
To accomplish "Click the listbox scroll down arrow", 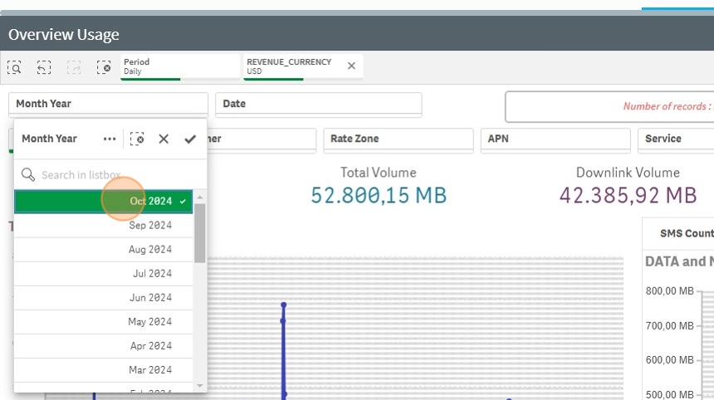I will pos(199,386).
